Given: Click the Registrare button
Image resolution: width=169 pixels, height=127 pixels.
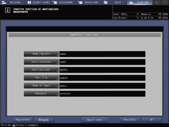Looking at the screenshot, I should (x=23, y=120).
